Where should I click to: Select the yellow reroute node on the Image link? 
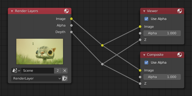point(102,45)
